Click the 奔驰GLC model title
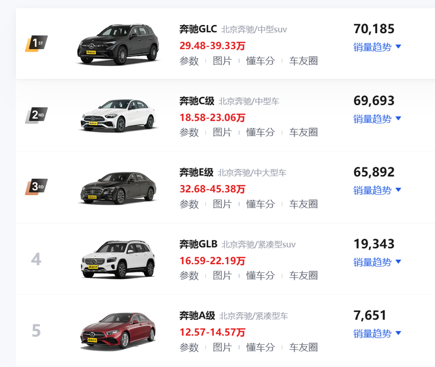435x367 pixels. (x=198, y=29)
